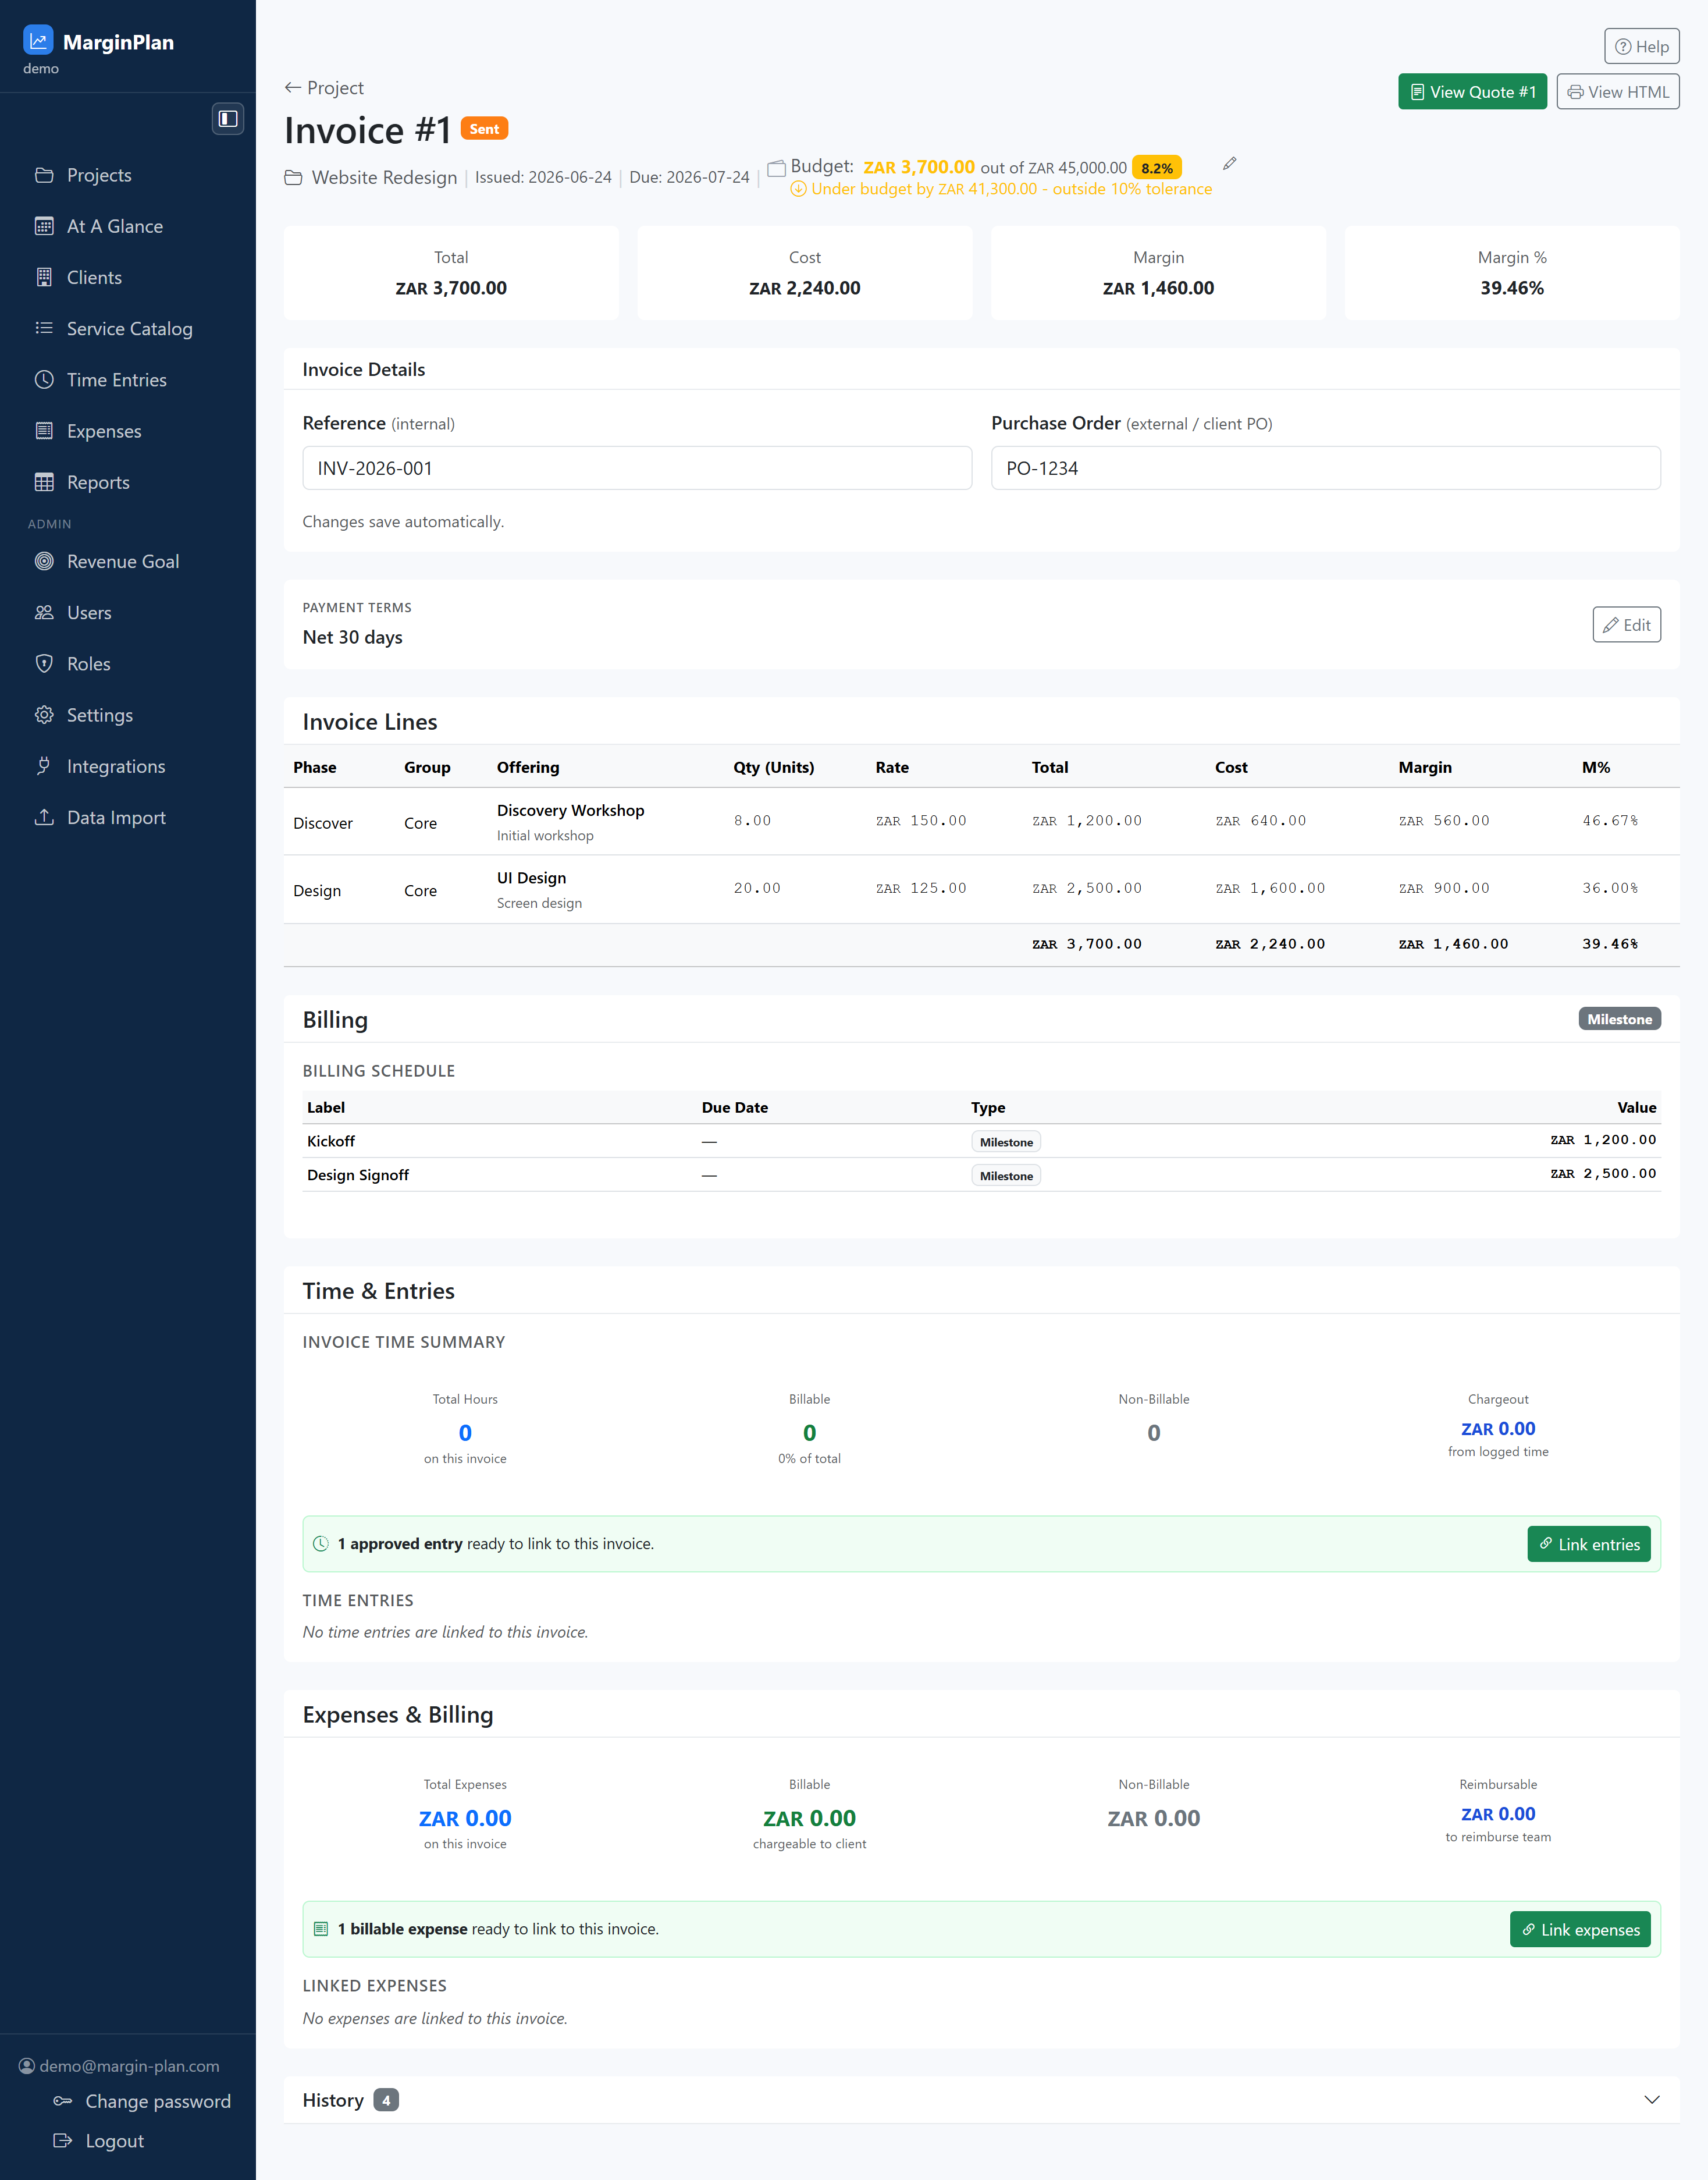Click the Net 30 days text
Image resolution: width=1708 pixels, height=2180 pixels.
[x=353, y=637]
